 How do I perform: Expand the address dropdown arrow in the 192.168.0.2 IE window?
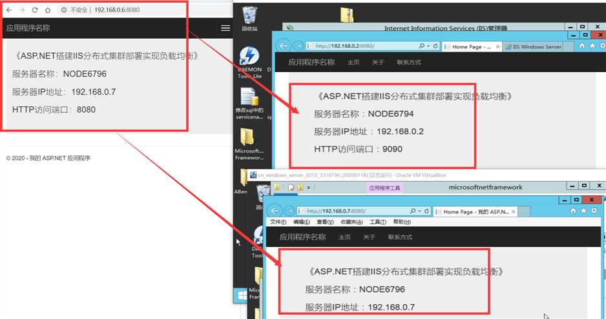click(x=428, y=46)
